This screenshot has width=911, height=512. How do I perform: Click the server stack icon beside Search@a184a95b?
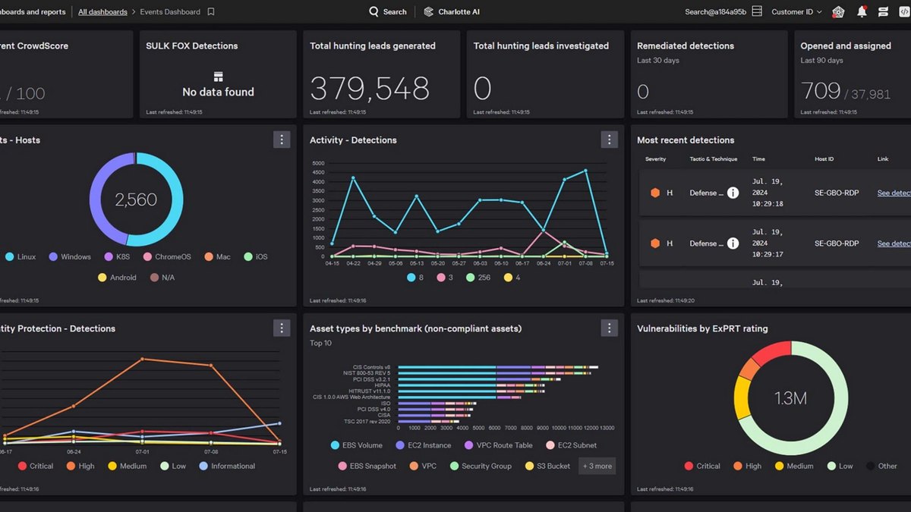(x=757, y=12)
